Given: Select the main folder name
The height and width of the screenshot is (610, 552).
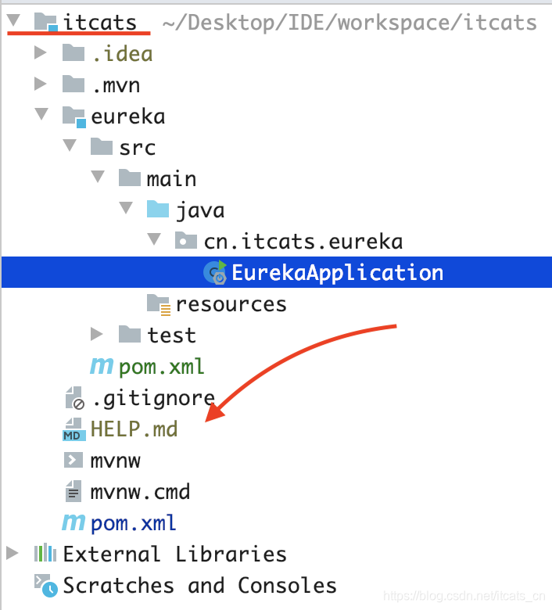Looking at the screenshot, I should pos(171,179).
